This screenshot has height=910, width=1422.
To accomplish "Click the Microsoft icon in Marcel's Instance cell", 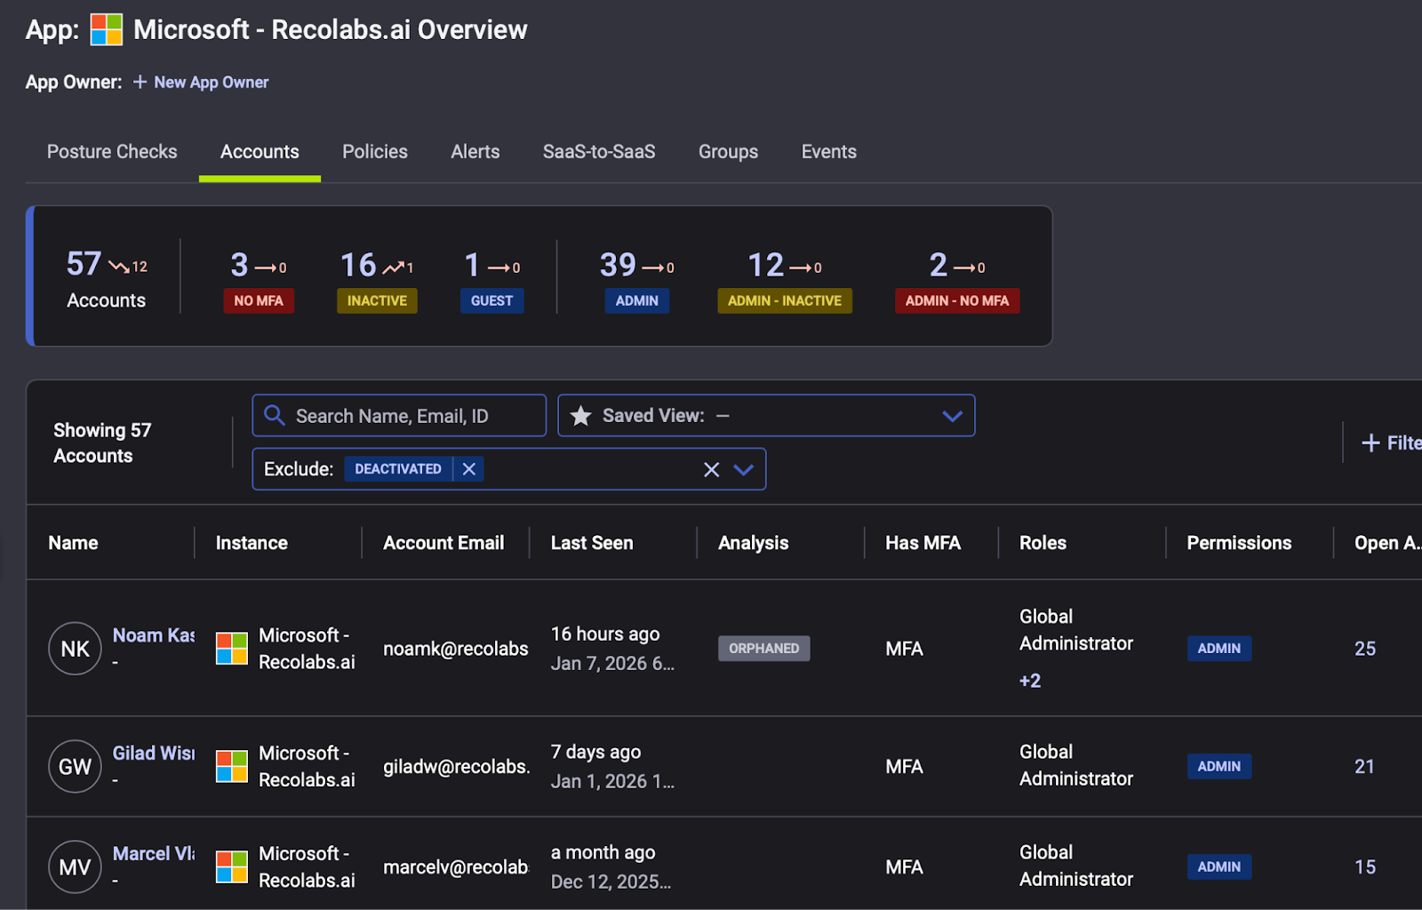I will pyautogui.click(x=232, y=866).
